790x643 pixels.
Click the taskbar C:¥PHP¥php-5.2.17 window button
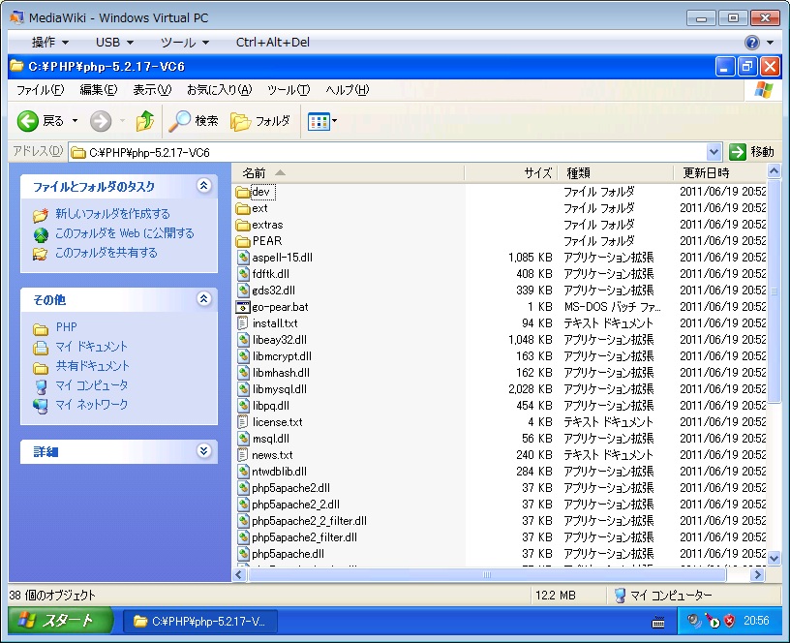(x=199, y=622)
